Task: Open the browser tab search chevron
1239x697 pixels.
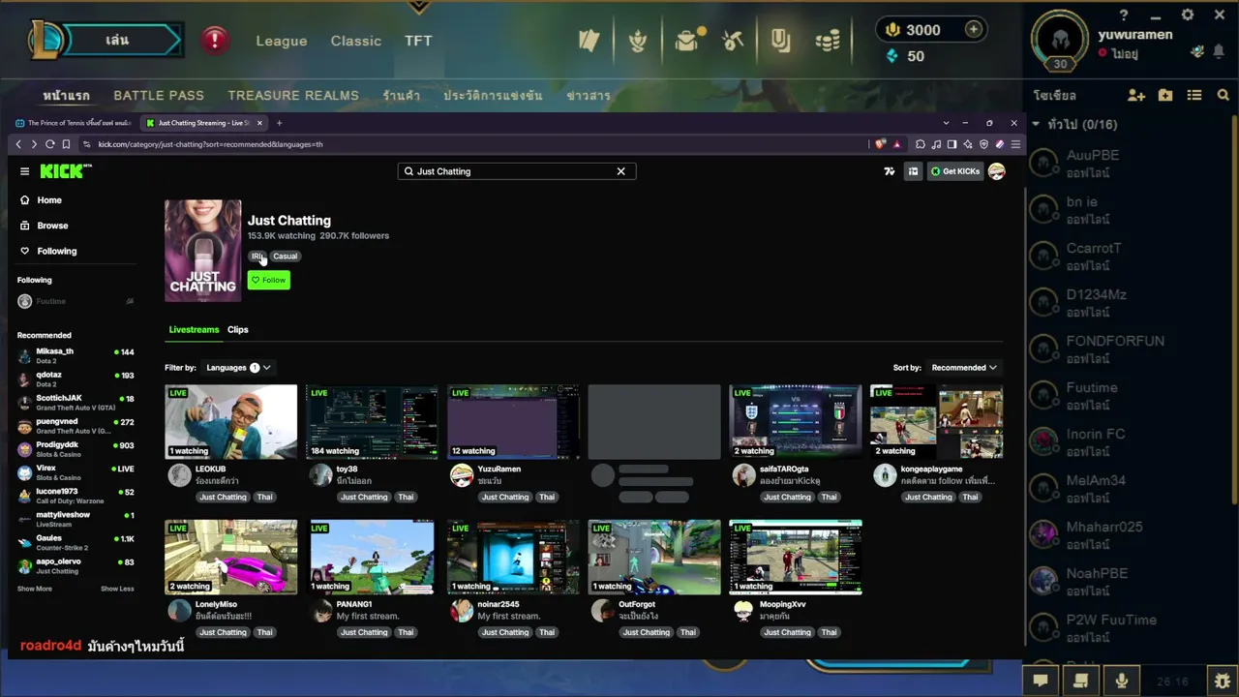Action: pyautogui.click(x=946, y=123)
